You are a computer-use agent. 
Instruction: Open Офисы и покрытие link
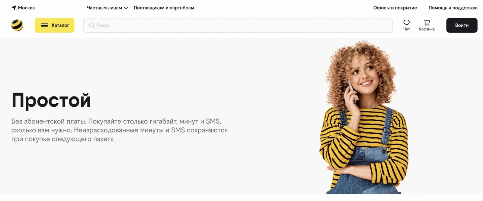[x=395, y=8]
